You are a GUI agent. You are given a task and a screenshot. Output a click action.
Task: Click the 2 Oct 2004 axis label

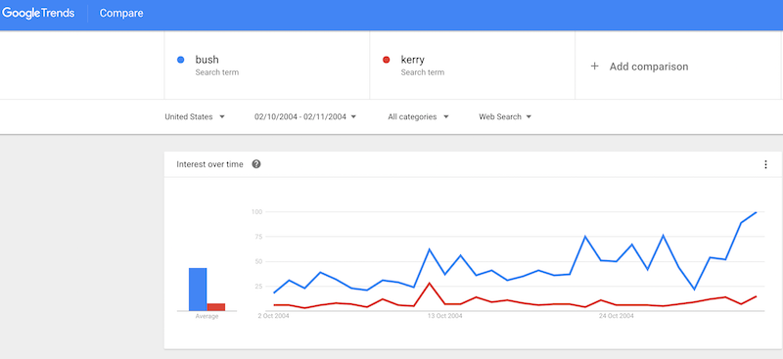coord(273,316)
